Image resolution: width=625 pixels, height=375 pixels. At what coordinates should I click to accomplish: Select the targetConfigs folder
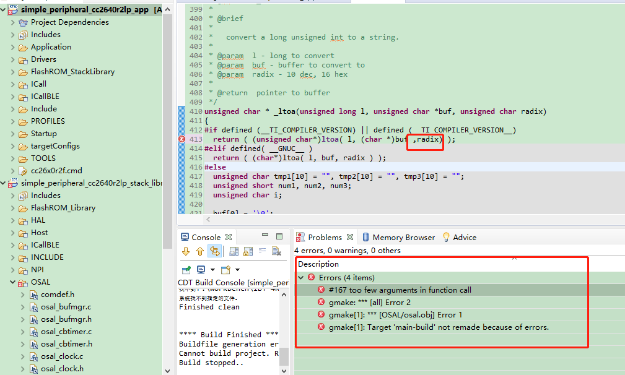(55, 145)
